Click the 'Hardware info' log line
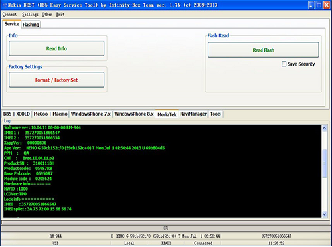This screenshot has height=247, width=332. pyautogui.click(x=27, y=184)
